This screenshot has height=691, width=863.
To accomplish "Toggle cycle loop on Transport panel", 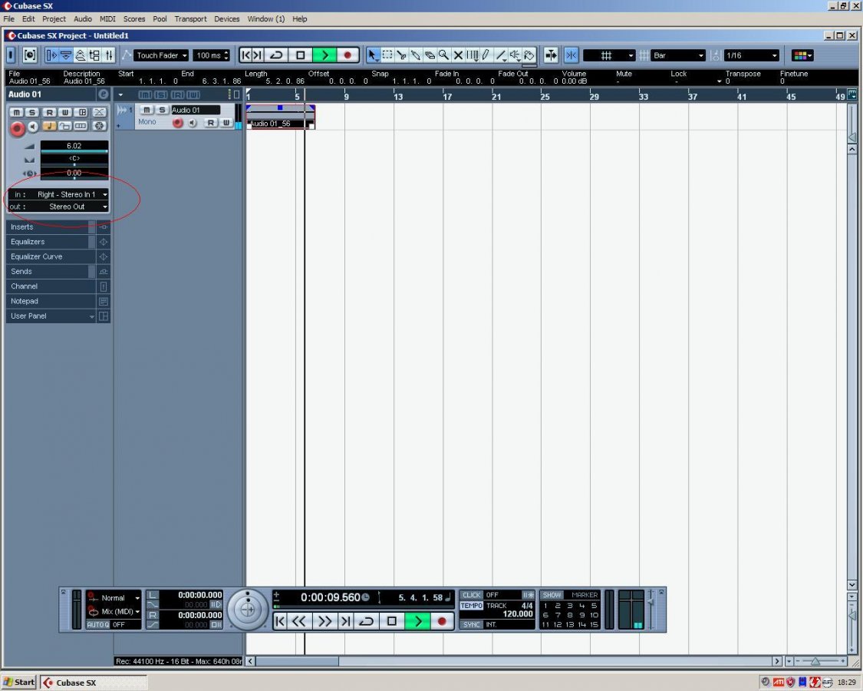I will 366,622.
